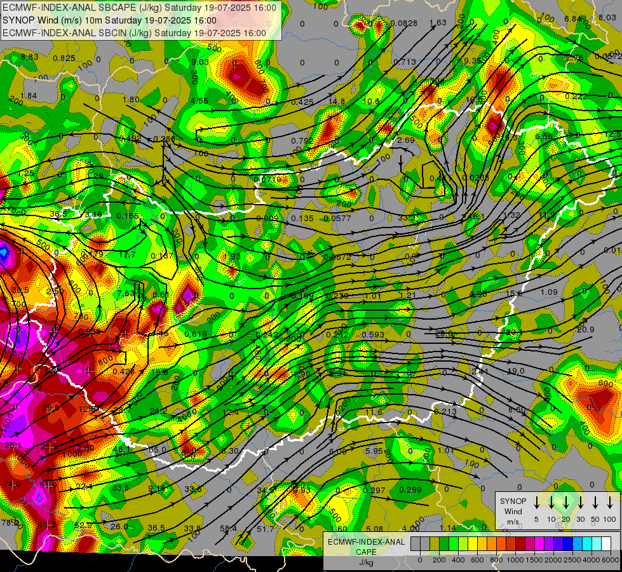
Task: Click the map value 2.69
Action: click(x=406, y=140)
